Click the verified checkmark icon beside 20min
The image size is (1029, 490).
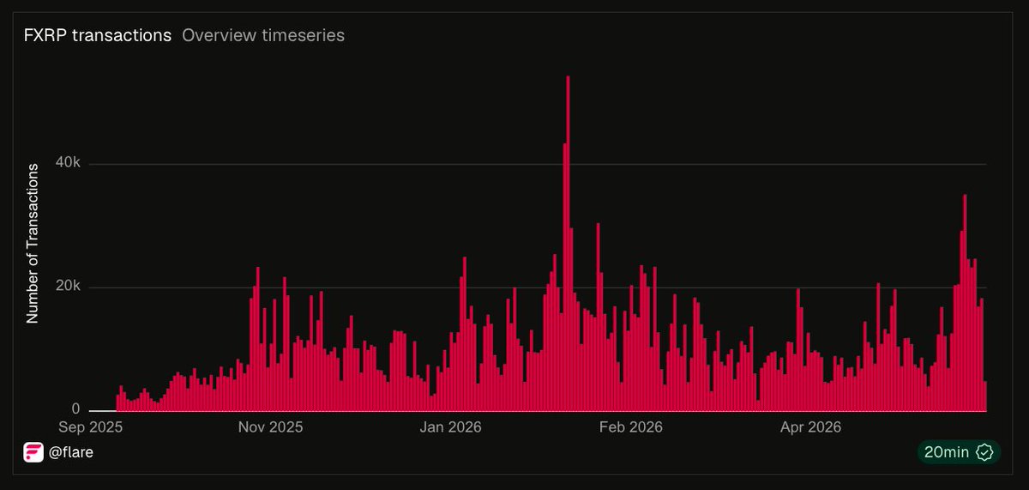[985, 452]
